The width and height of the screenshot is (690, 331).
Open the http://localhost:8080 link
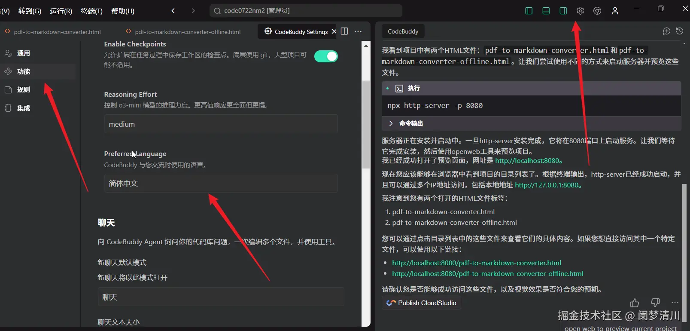click(527, 160)
